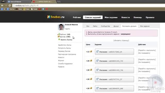Open Заработать баллы in the sidebar
The width and height of the screenshot is (165, 93).
click(x=65, y=45)
